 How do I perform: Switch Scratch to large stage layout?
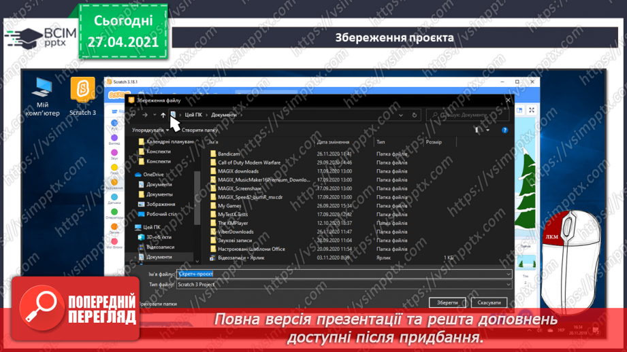[519, 110]
